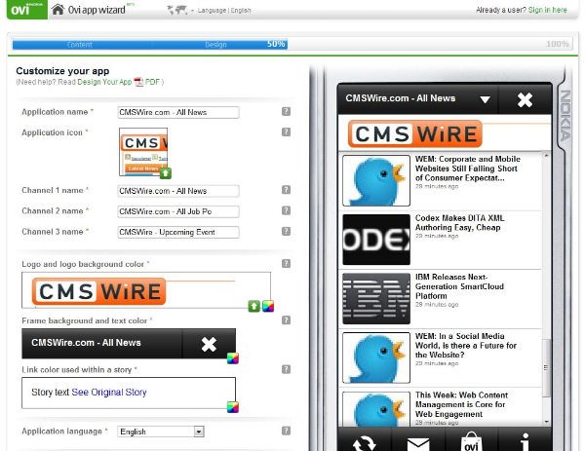
Task: Select the Content step in progress bar
Action: pyautogui.click(x=80, y=45)
